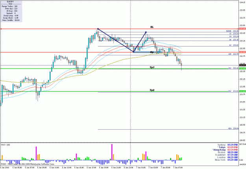This screenshot has height=169, width=246.
Task: Click the Swap Long info row
Action: click(11, 15)
